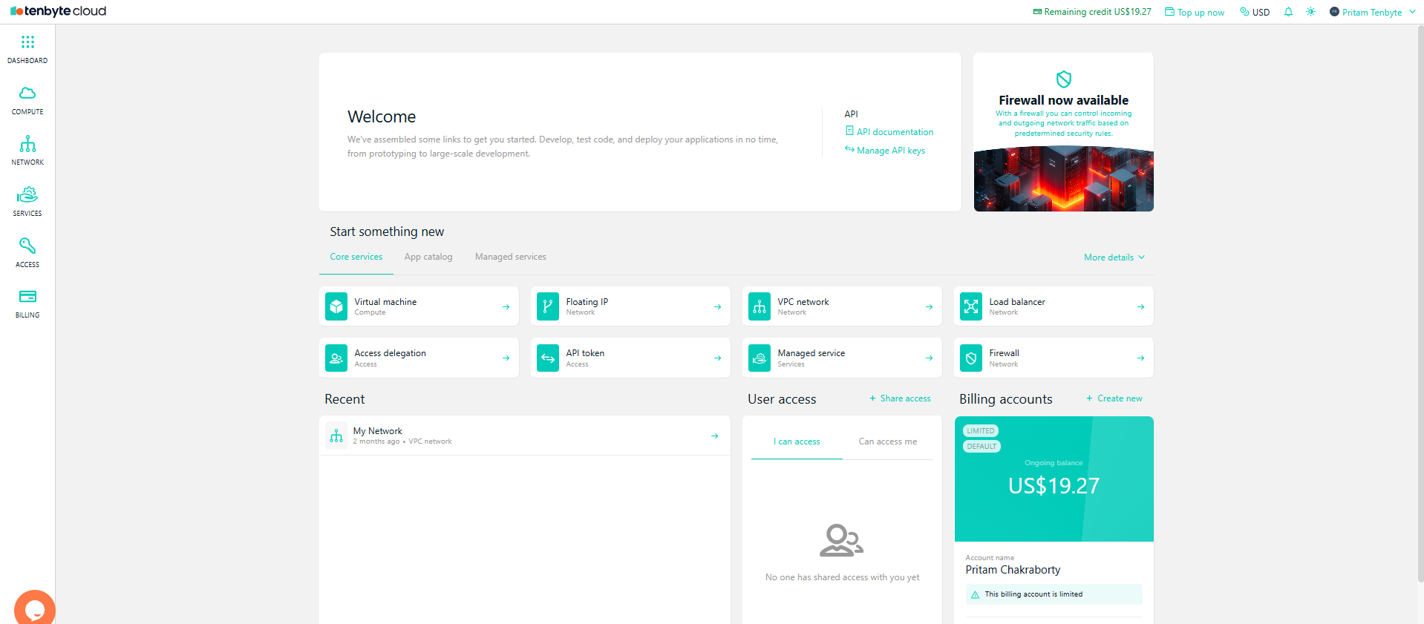Viewport: 1424px width, 624px height.
Task: Open the orange chat support bubble
Action: point(34,608)
